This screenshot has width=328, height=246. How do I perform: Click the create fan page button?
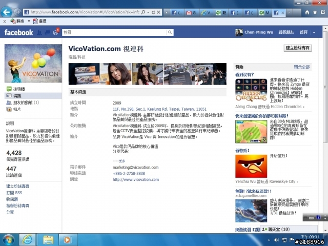[297, 48]
